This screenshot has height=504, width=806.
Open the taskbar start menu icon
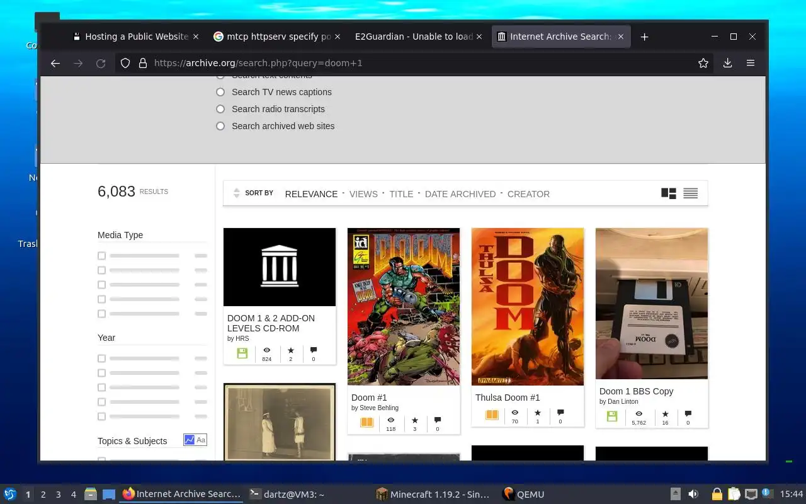pyautogui.click(x=10, y=494)
